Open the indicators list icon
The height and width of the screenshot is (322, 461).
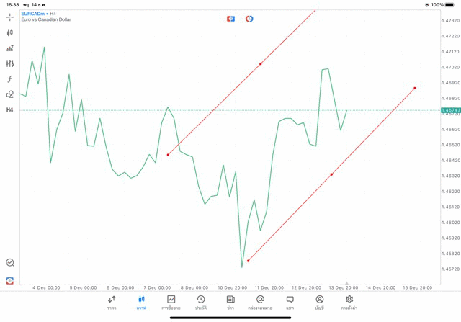(10, 48)
